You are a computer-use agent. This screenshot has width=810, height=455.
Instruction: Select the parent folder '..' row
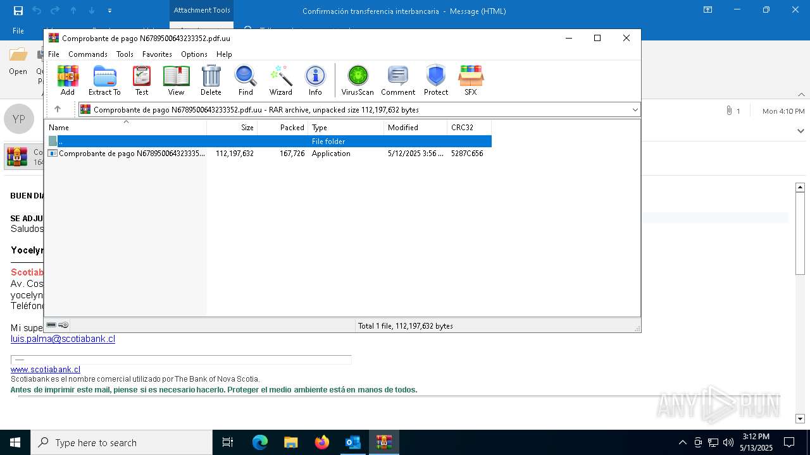pyautogui.click(x=268, y=142)
